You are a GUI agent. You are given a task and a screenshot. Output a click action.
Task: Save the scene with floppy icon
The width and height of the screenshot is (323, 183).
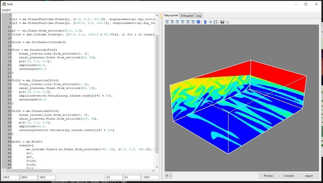click(x=222, y=22)
